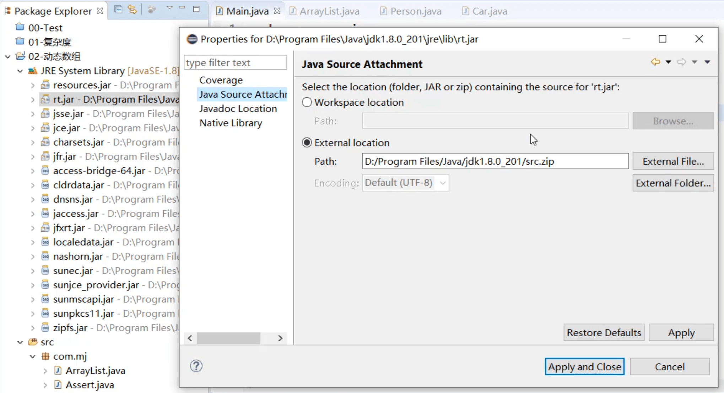
Task: Click the Collapse All icon in Package Explorer
Action: (x=118, y=10)
